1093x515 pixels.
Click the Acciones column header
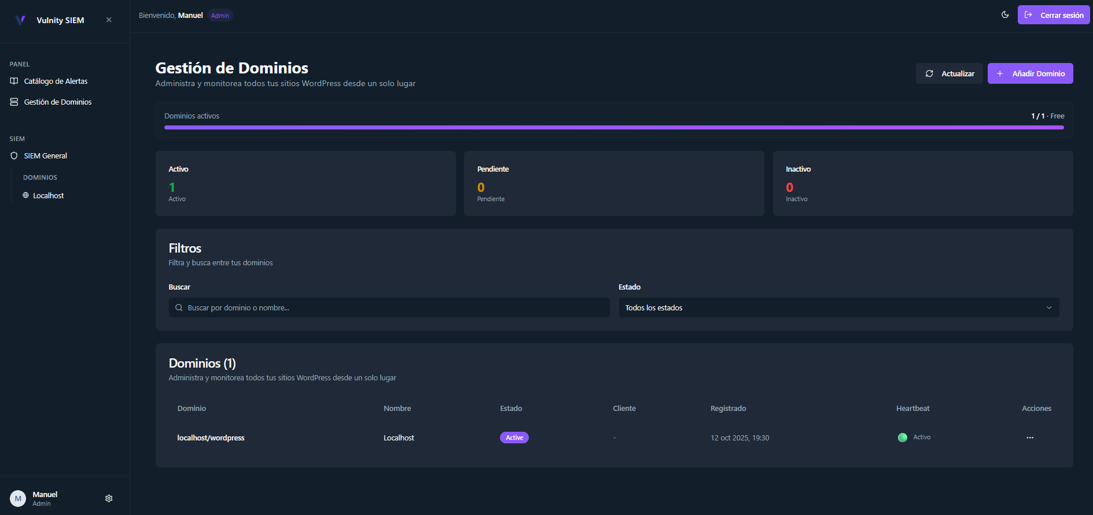pyautogui.click(x=1036, y=408)
